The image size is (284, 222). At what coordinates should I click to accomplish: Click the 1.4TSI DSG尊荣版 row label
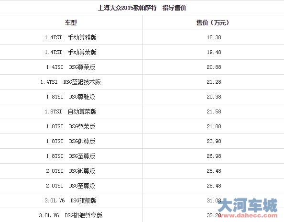tap(71, 67)
